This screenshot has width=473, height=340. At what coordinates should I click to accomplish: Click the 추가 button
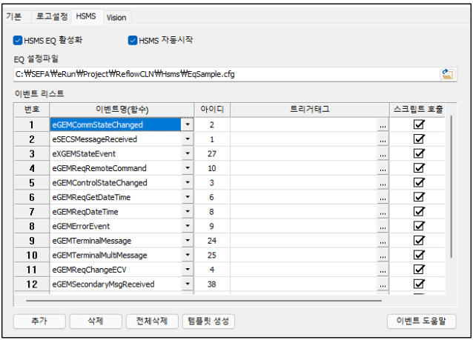click(x=39, y=321)
